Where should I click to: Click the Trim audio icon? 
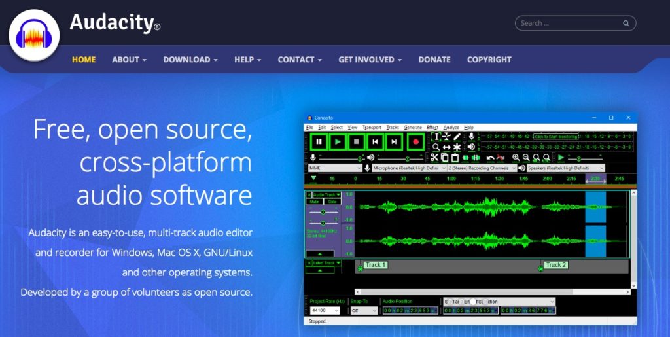pos(466,158)
